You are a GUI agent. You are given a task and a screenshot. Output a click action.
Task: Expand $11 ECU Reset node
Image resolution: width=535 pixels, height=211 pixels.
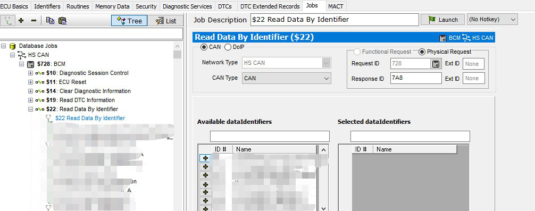pos(30,82)
